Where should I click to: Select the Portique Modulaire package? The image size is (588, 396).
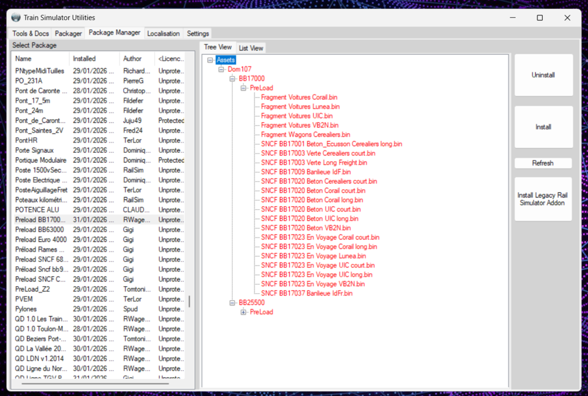99,160
